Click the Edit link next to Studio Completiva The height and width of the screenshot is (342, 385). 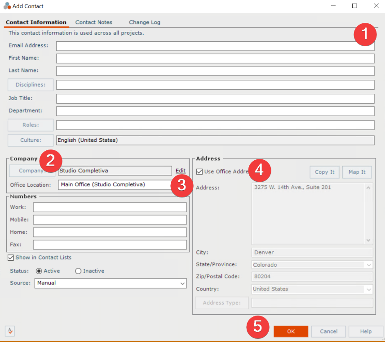tap(180, 171)
